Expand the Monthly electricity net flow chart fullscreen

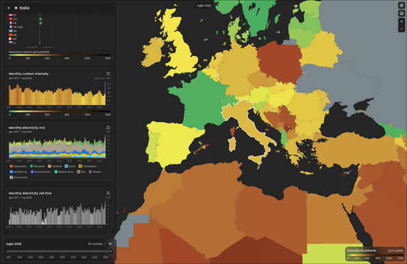coord(109,193)
